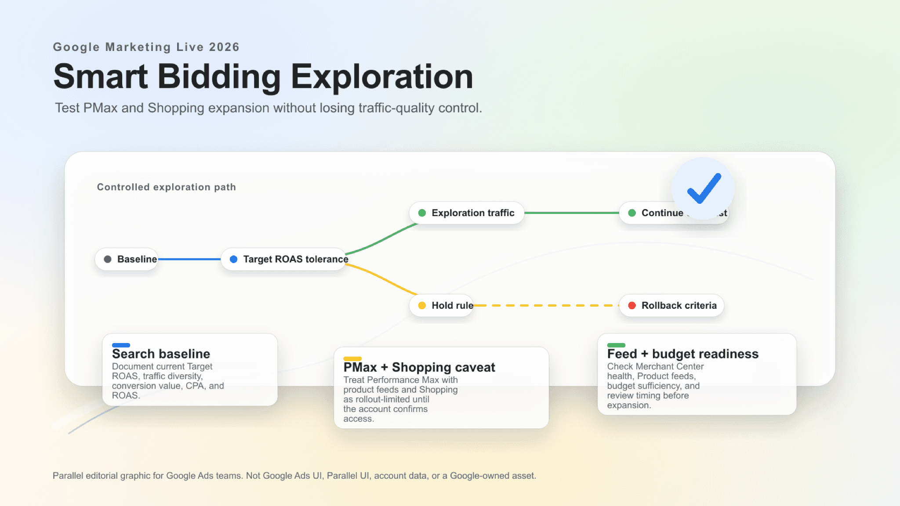The height and width of the screenshot is (506, 900).
Task: Click the Search baseline description text
Action: pos(168,381)
